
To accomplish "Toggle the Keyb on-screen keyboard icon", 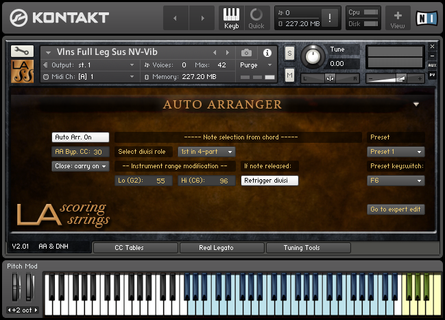I will pos(231,18).
